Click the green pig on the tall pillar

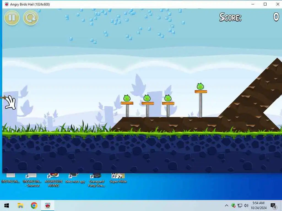click(x=200, y=86)
